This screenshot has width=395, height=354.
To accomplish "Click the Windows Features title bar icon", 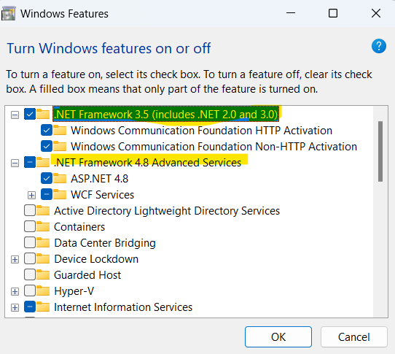I will (8, 14).
